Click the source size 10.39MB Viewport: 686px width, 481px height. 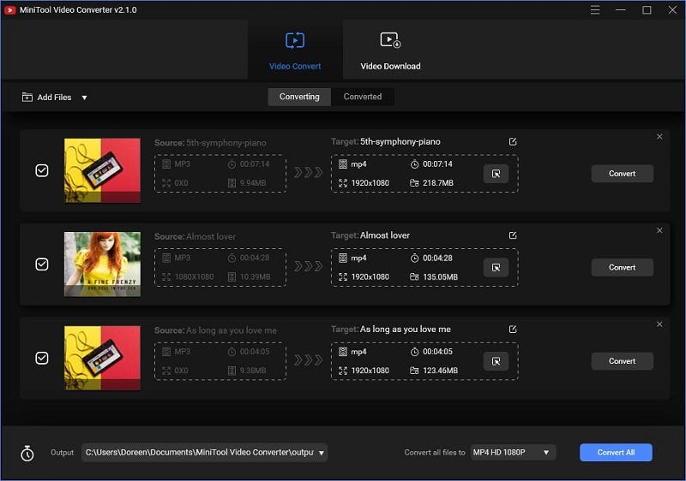click(255, 276)
